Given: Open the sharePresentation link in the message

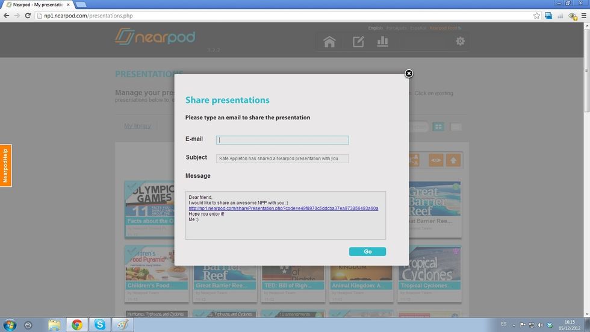Looking at the screenshot, I should 284,208.
